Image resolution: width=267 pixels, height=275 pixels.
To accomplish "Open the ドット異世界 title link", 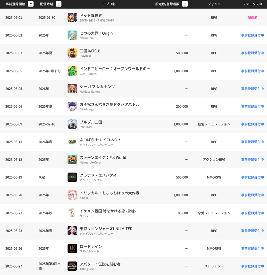I will coord(91,15).
